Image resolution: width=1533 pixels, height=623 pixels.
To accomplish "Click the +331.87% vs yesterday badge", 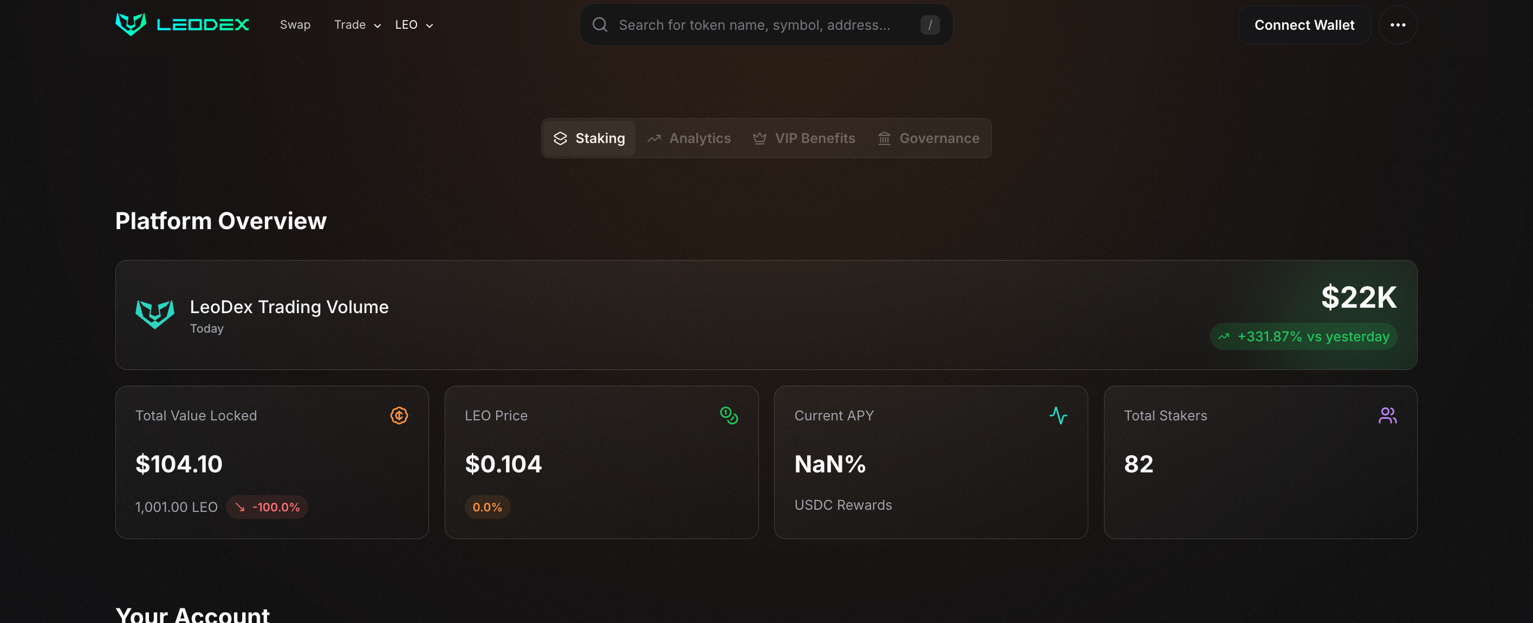I will 1303,337.
